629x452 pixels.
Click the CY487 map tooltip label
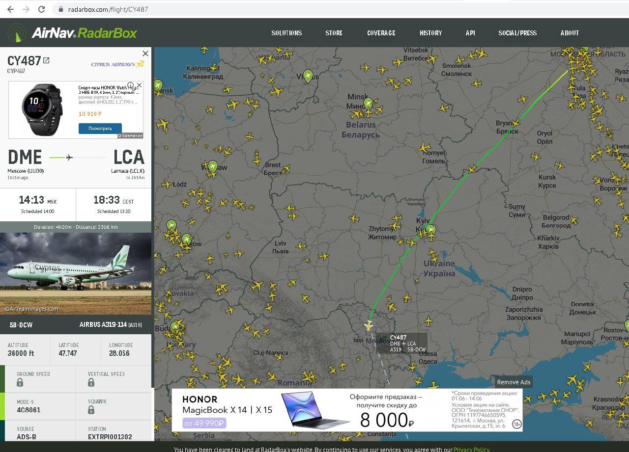(401, 344)
